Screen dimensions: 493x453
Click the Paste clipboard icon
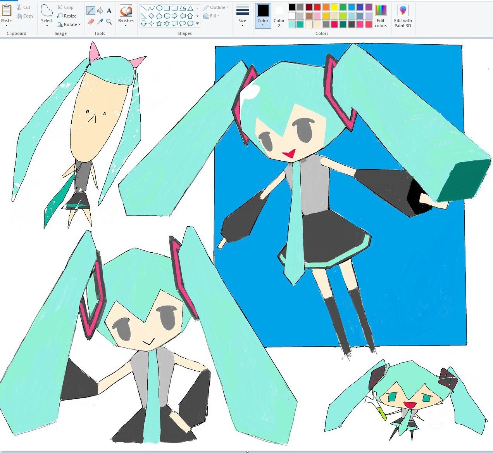click(7, 10)
